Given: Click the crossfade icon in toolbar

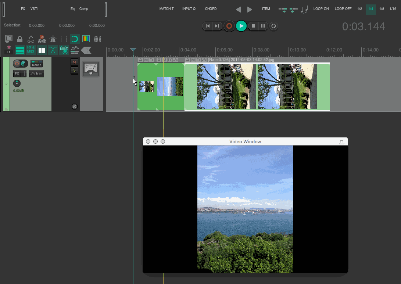Looking at the screenshot, I should 53,50.
